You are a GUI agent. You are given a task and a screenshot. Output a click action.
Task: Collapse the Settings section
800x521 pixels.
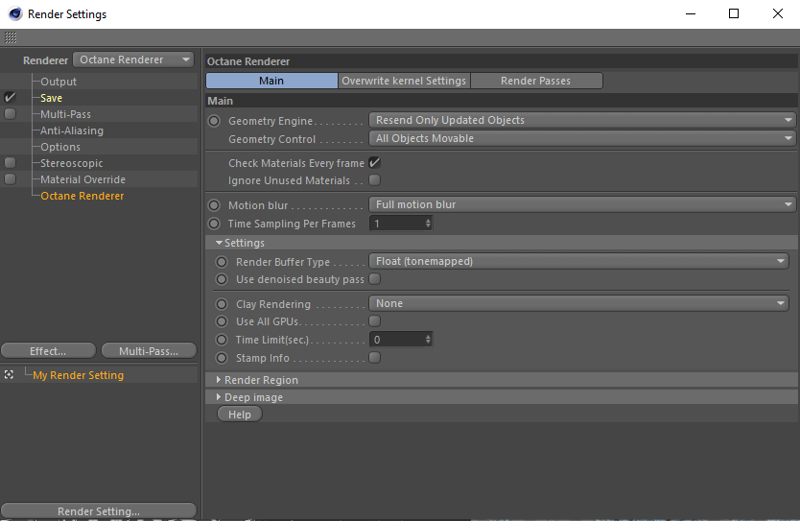click(219, 243)
